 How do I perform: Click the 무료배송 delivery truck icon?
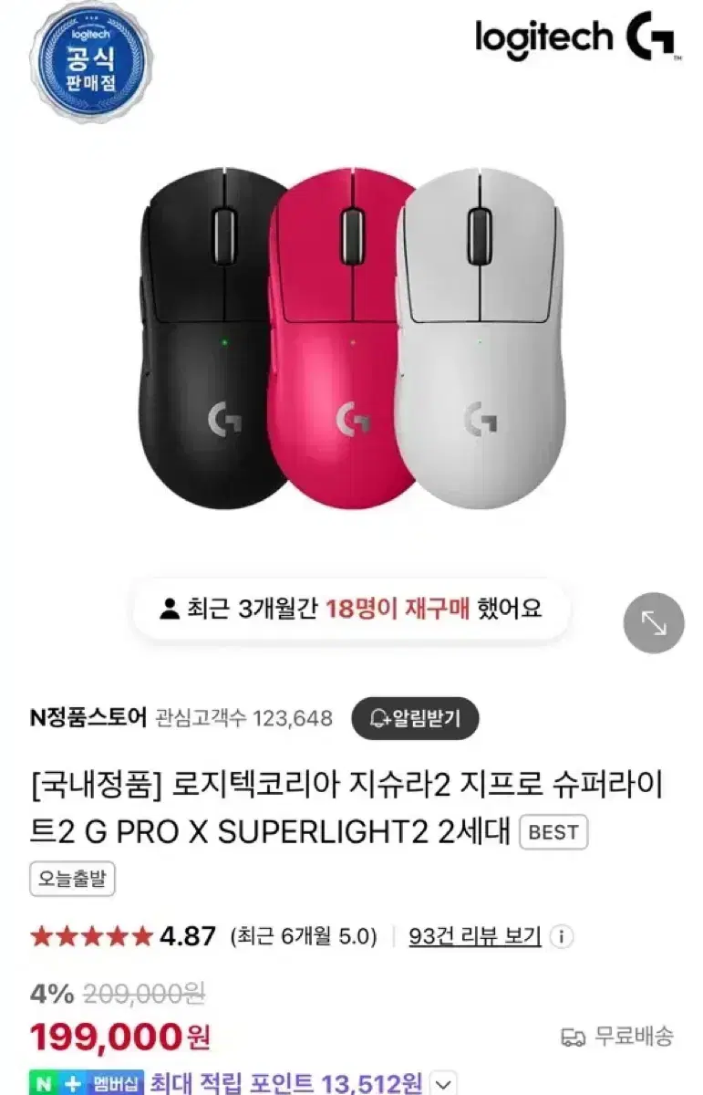(x=573, y=1037)
